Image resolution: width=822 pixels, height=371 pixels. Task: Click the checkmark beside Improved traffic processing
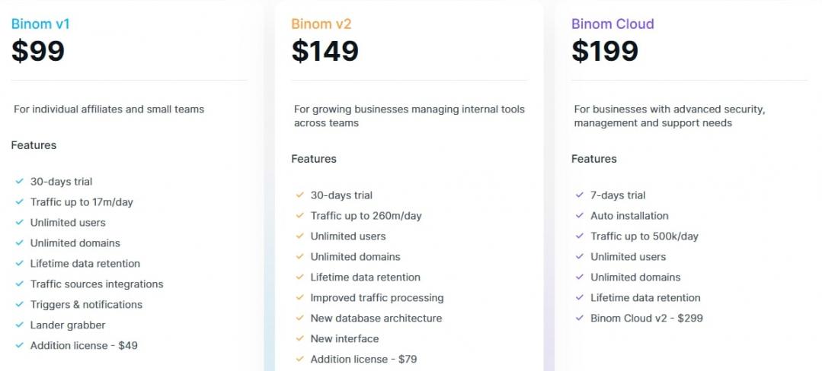299,298
